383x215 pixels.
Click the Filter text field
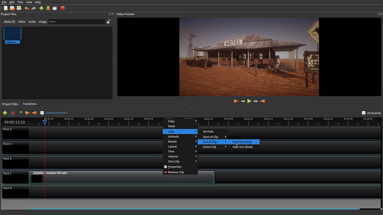(x=77, y=22)
